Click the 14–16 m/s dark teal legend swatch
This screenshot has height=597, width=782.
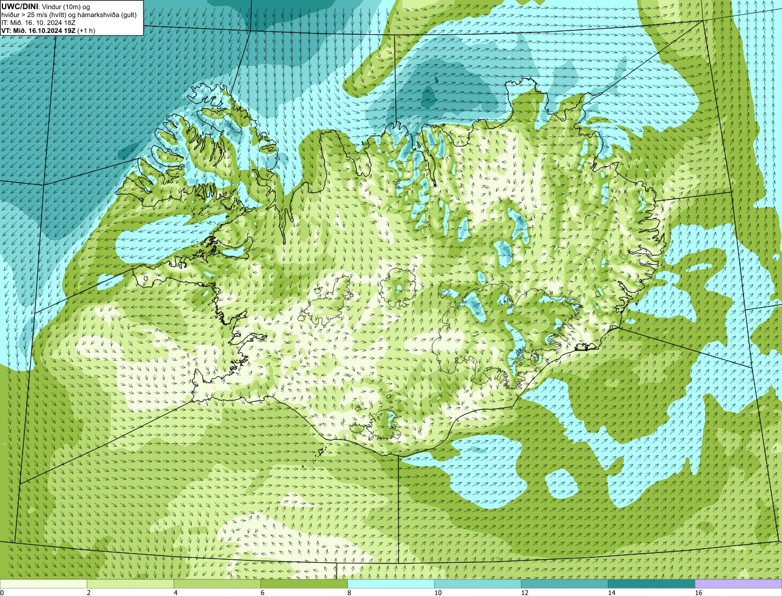651,584
